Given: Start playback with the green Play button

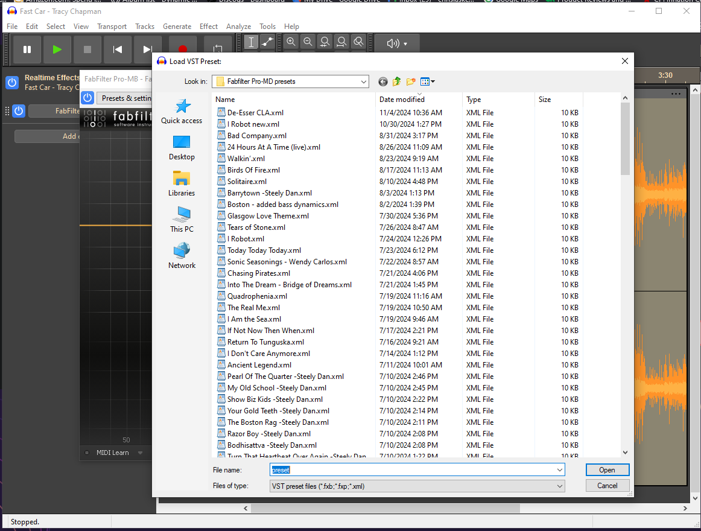Looking at the screenshot, I should (57, 49).
